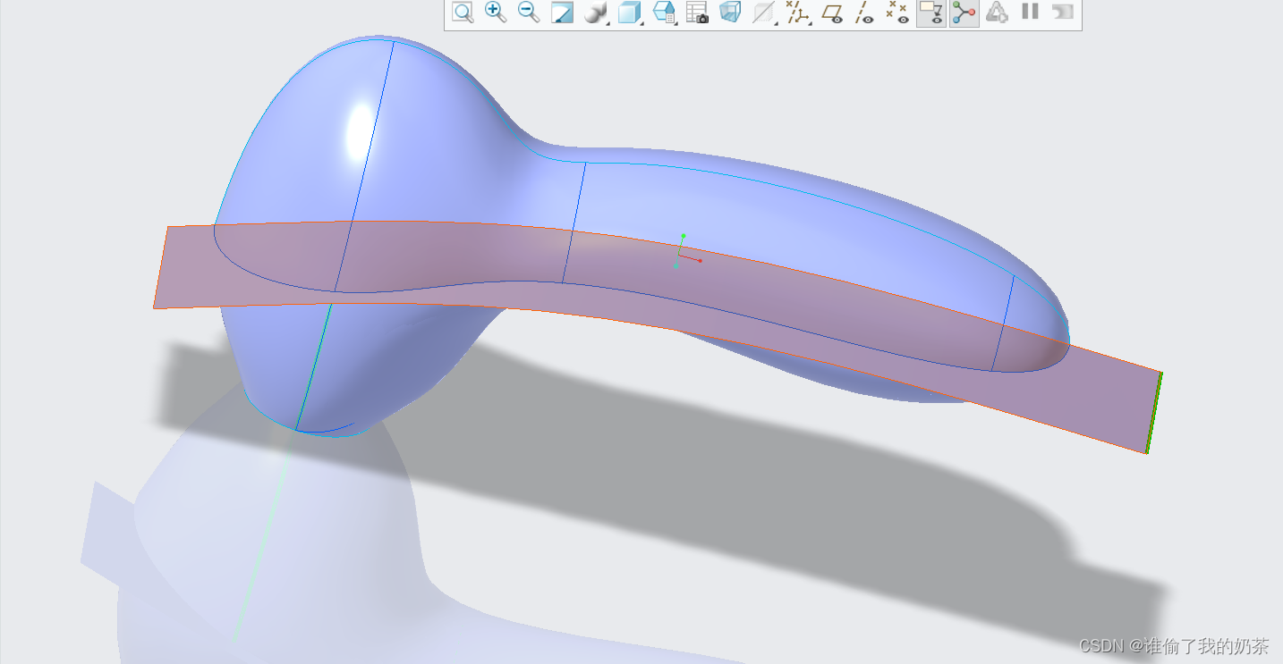Viewport: 1283px width, 664px height.
Task: Repaint the graphics window
Action: [x=562, y=13]
